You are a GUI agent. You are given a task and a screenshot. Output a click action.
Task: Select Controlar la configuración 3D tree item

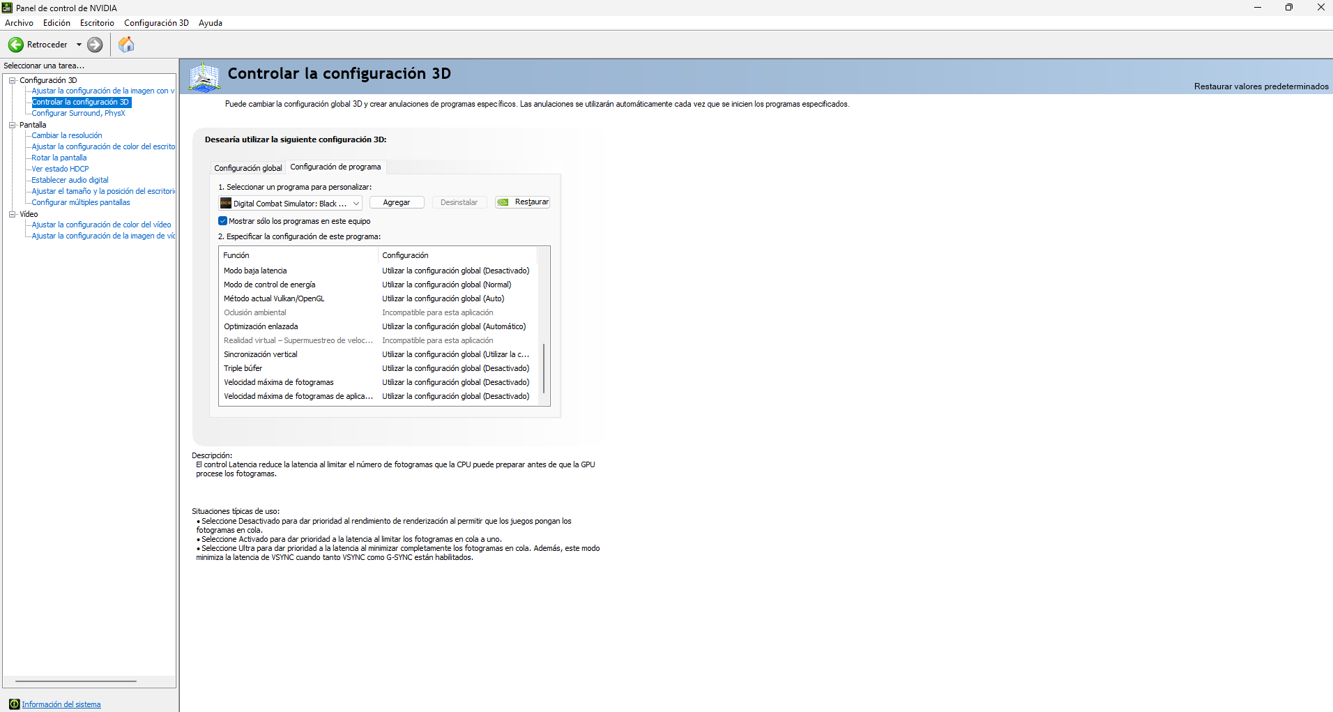tap(81, 102)
